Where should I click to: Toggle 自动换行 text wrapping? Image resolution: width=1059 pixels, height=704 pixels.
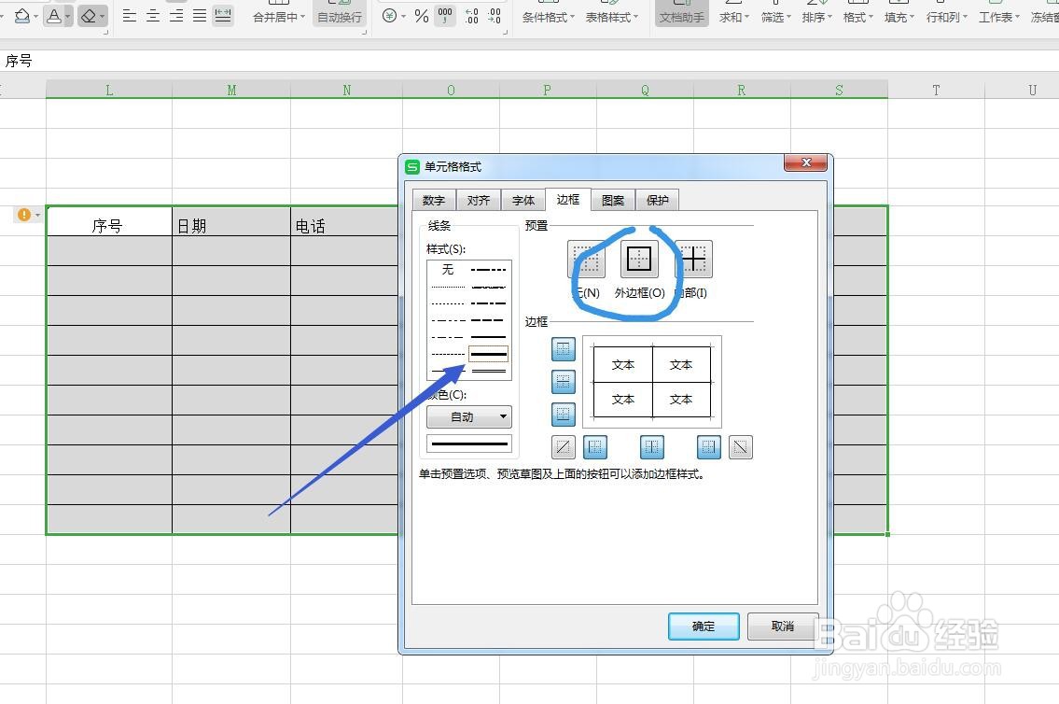click(x=338, y=16)
